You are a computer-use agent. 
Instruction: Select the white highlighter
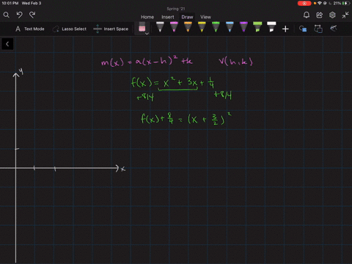point(271,27)
